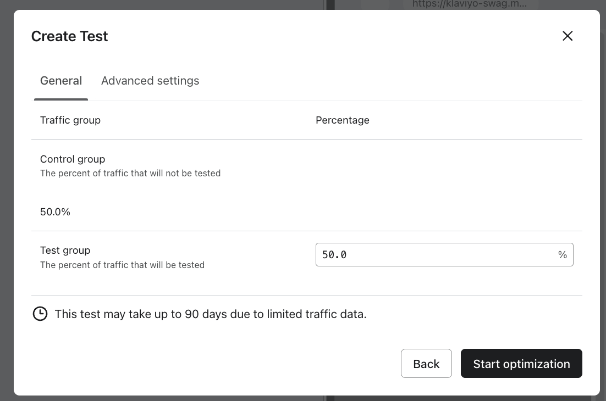
Task: Select the General tab
Action: click(x=61, y=81)
